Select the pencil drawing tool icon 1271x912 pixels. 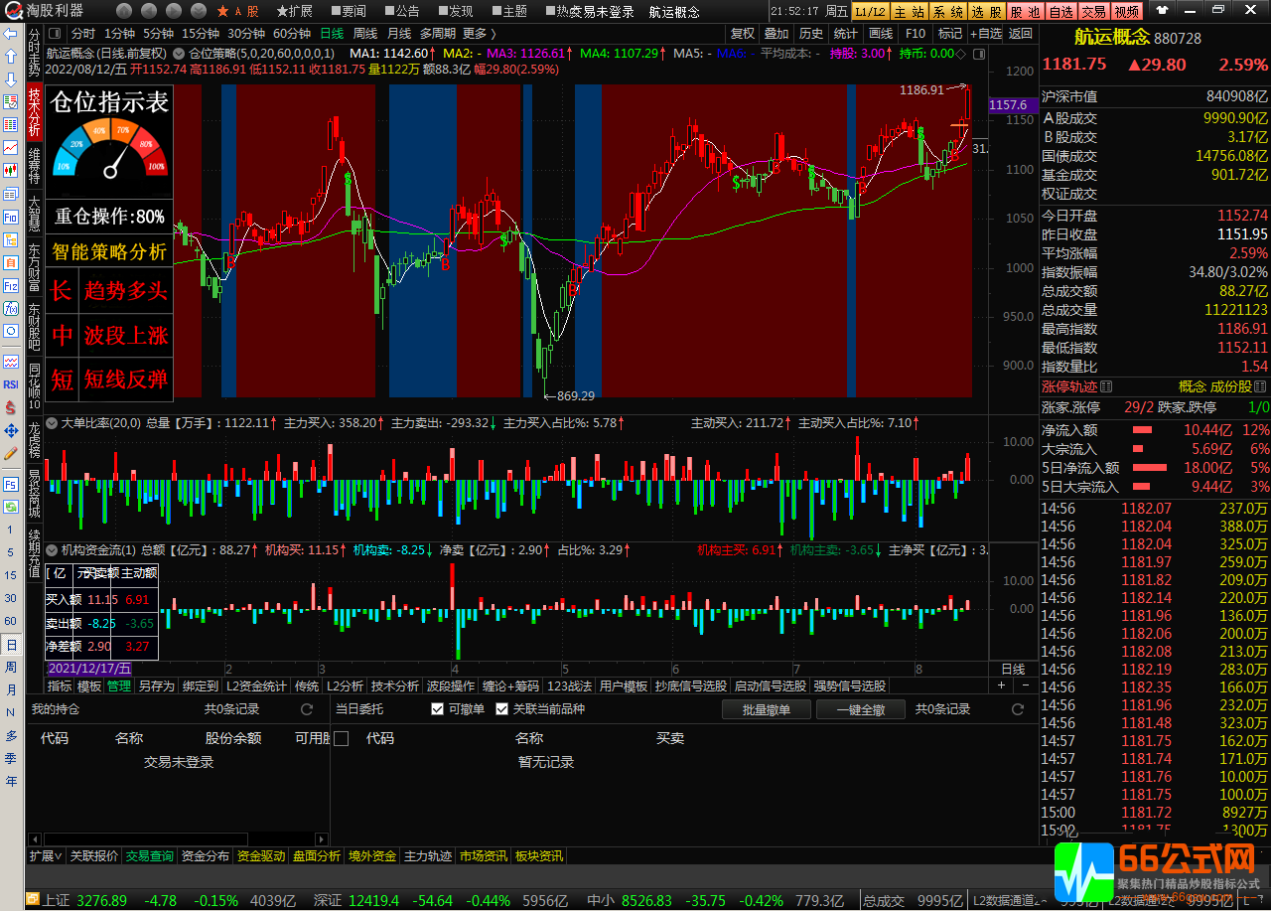click(11, 453)
